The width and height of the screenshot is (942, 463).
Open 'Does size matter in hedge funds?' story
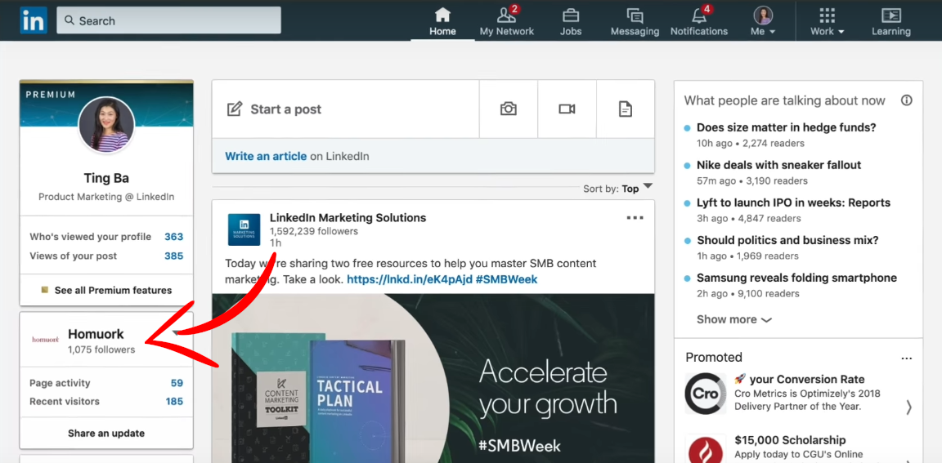787,127
